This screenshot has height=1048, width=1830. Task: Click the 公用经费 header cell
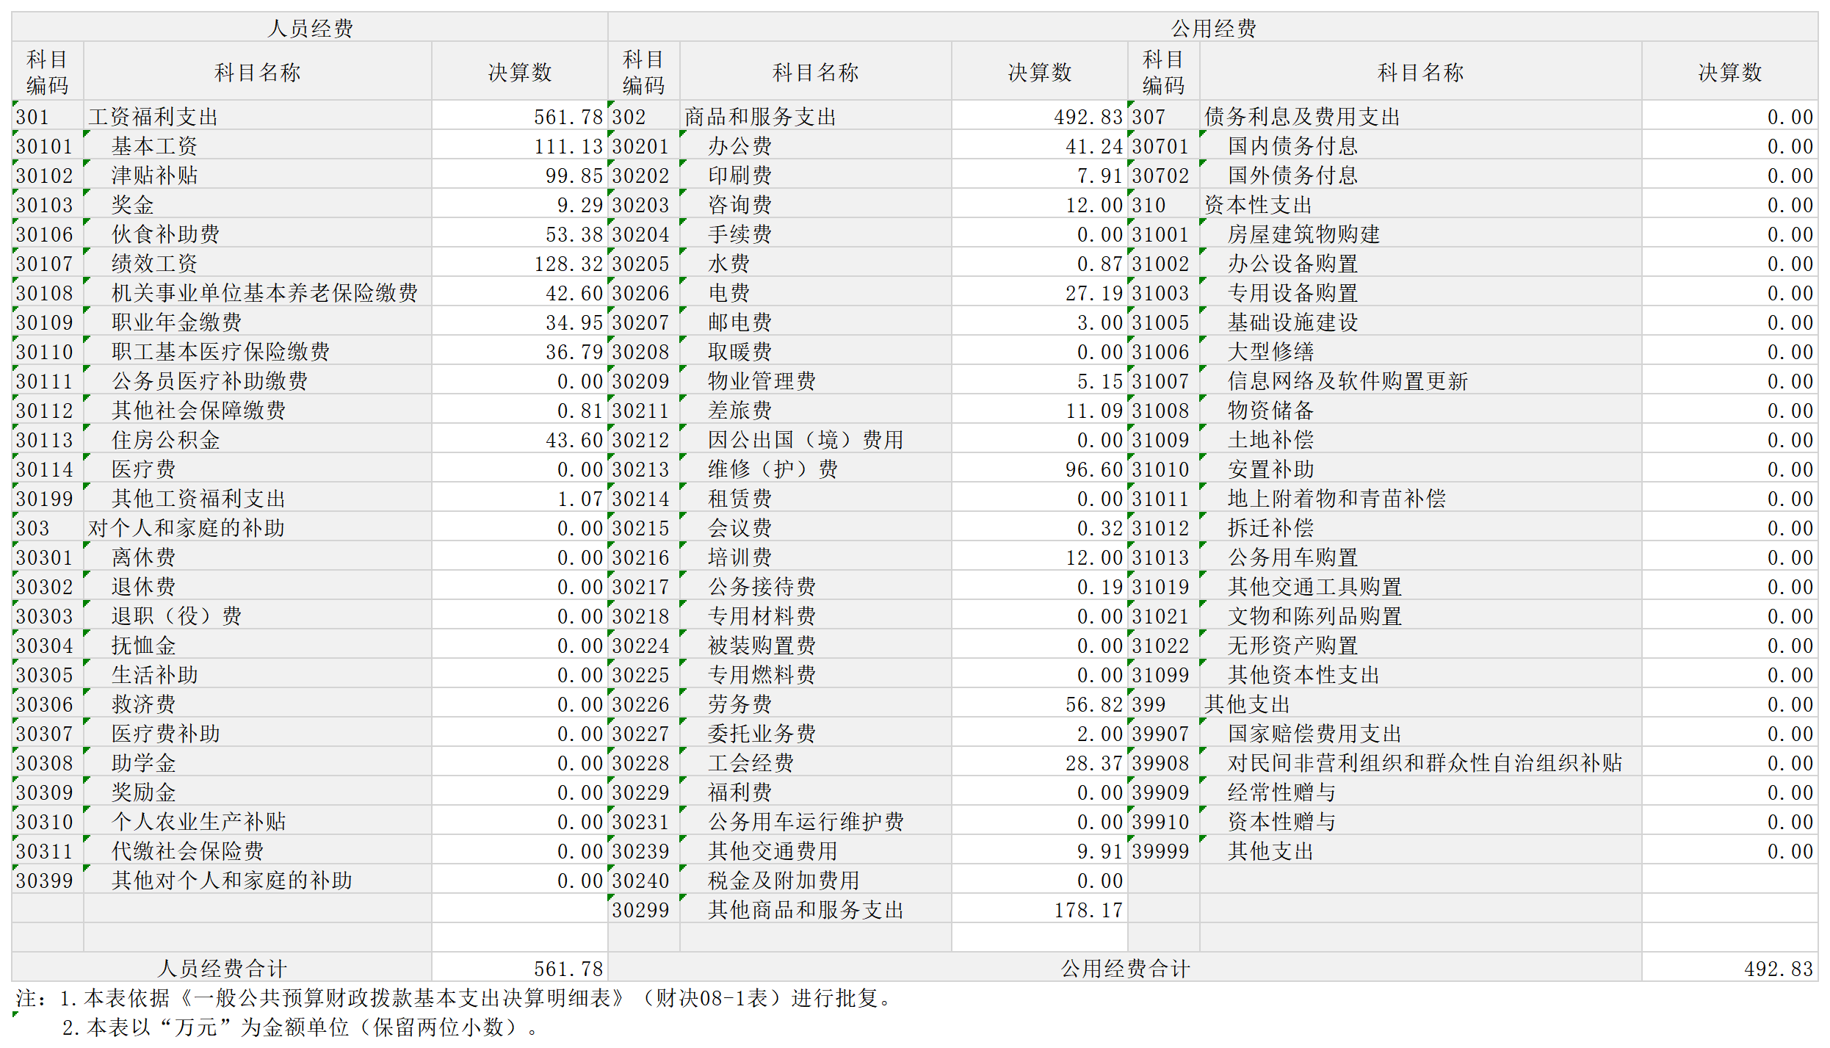click(x=1212, y=28)
